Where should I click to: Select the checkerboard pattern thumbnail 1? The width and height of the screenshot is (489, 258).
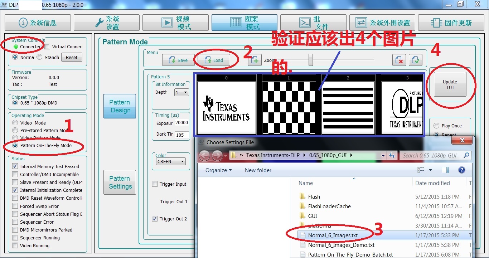tap(289, 107)
